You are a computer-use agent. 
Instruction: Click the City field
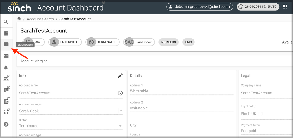(x=182, y=125)
